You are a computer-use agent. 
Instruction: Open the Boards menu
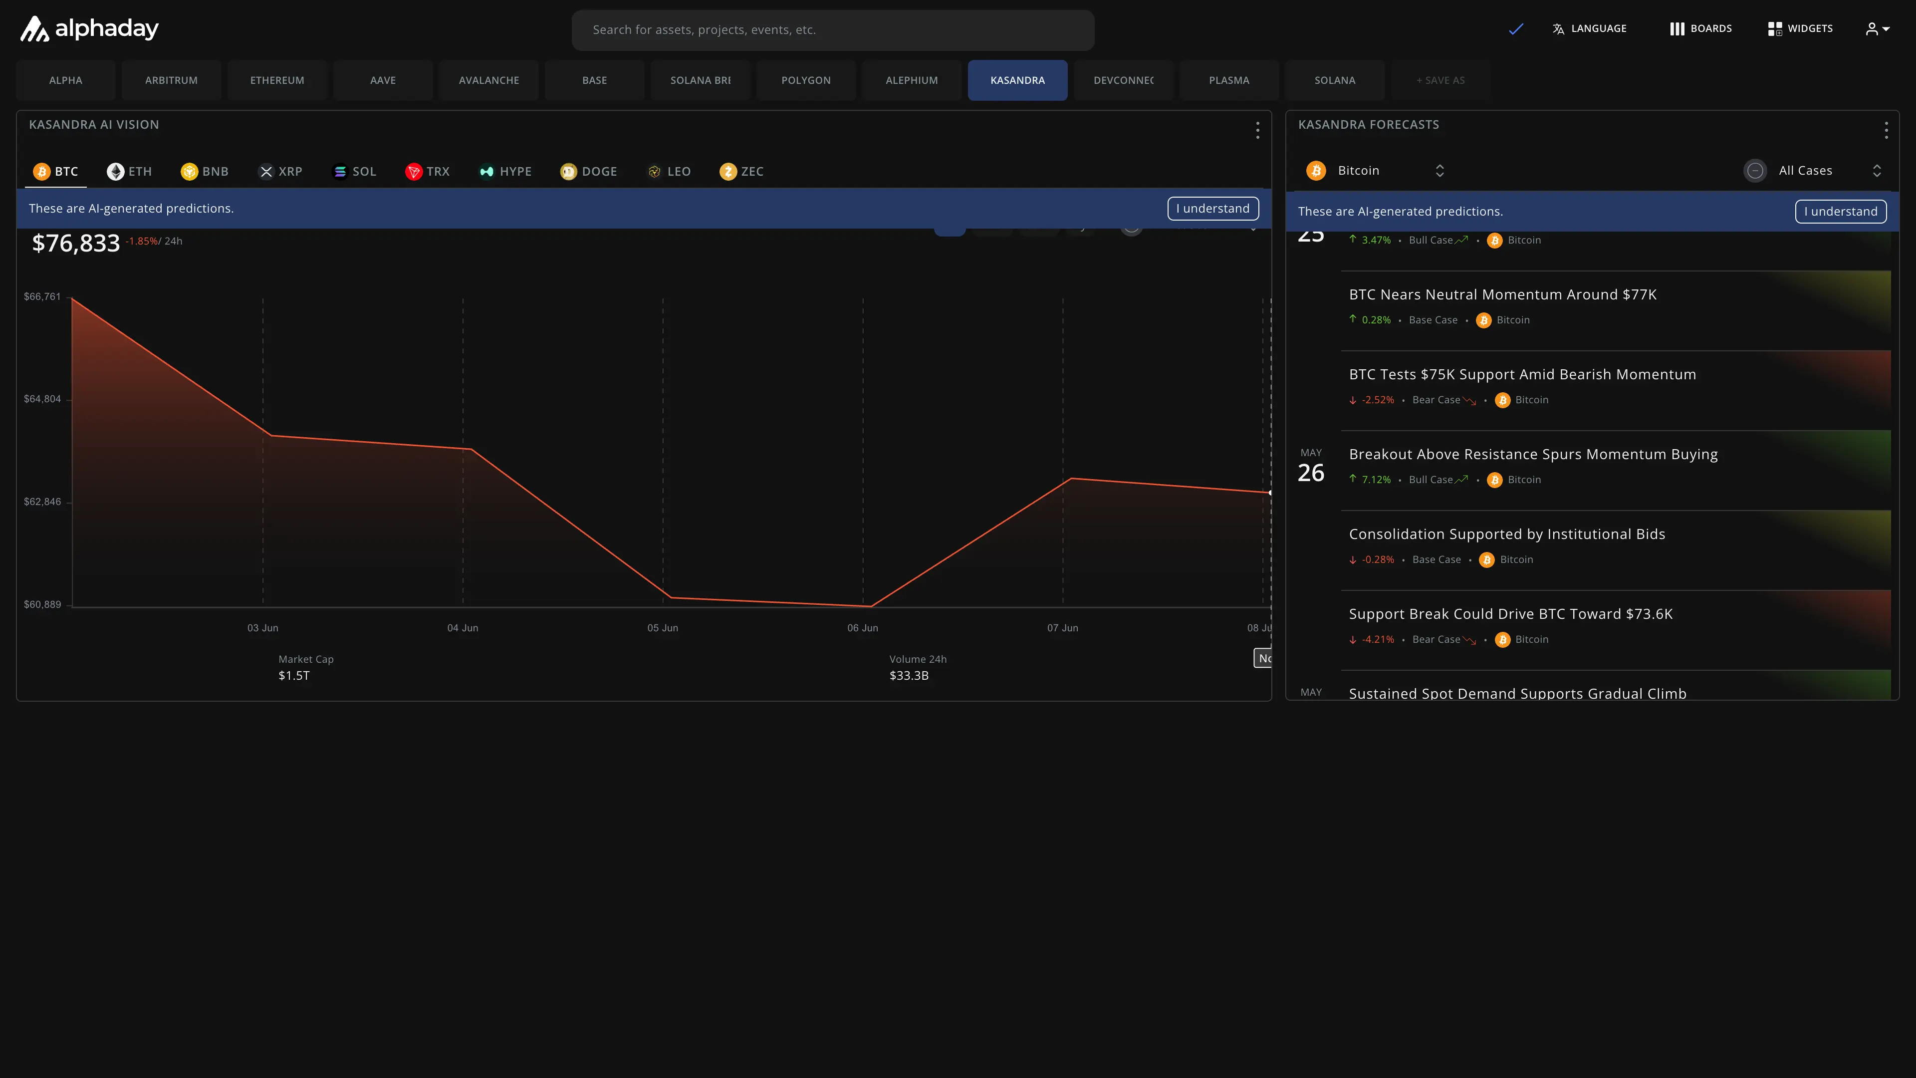pyautogui.click(x=1701, y=28)
